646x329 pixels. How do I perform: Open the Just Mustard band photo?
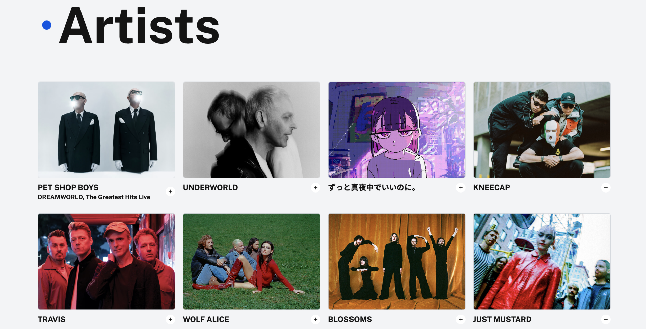coord(542,261)
